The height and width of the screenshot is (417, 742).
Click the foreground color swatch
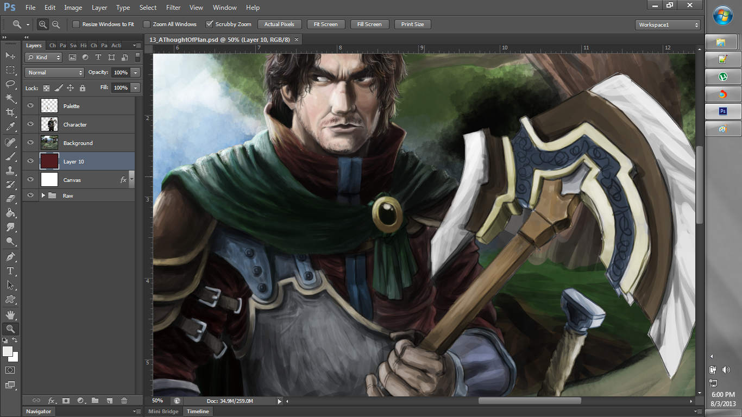(x=8, y=351)
